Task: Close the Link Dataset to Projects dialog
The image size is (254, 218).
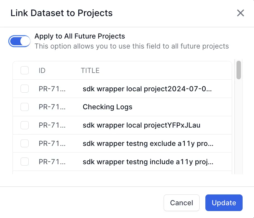Action: click(x=240, y=13)
